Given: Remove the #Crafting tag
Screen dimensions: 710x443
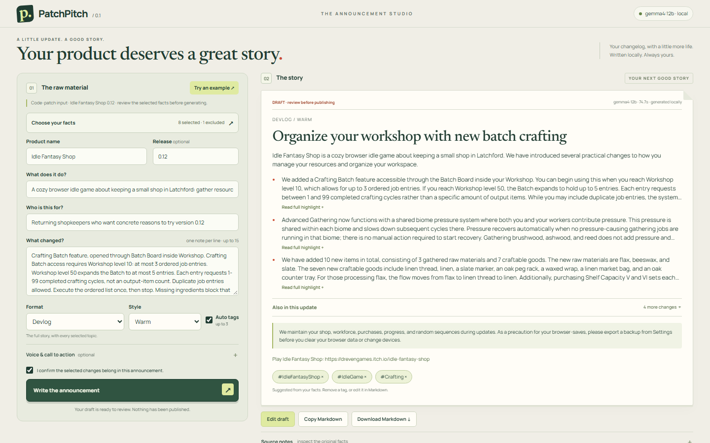Looking at the screenshot, I should (406, 377).
